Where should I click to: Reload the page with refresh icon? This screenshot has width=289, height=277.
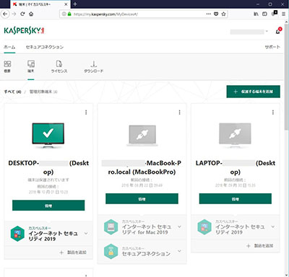pos(22,14)
